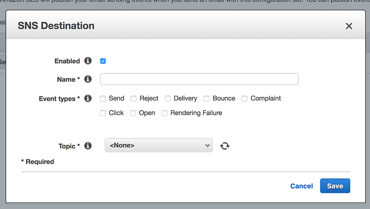Tick the Delivery event checkbox

pos(168,98)
